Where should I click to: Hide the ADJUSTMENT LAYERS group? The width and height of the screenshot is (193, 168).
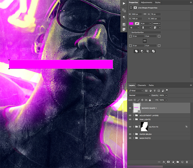point(130,115)
